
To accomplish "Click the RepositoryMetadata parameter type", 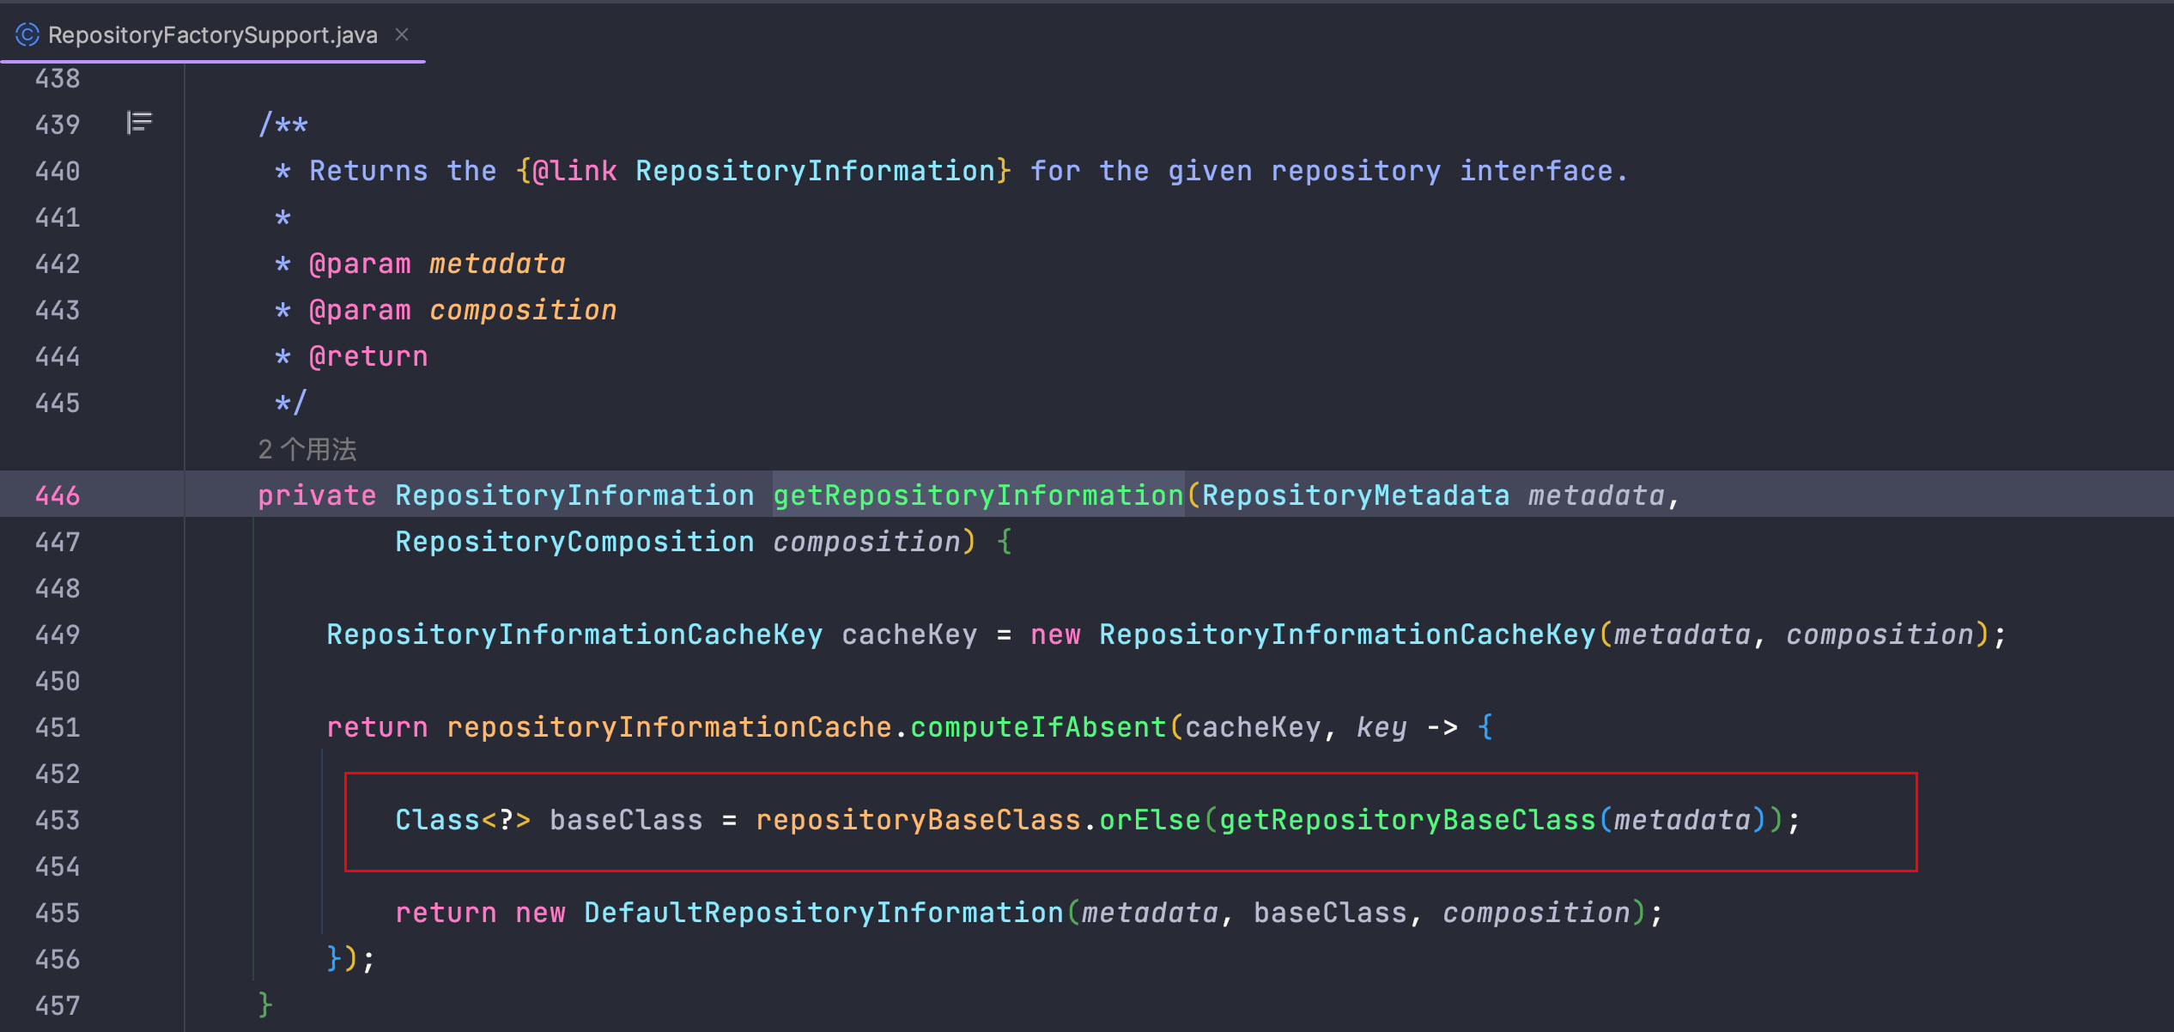I will [x=1355, y=495].
